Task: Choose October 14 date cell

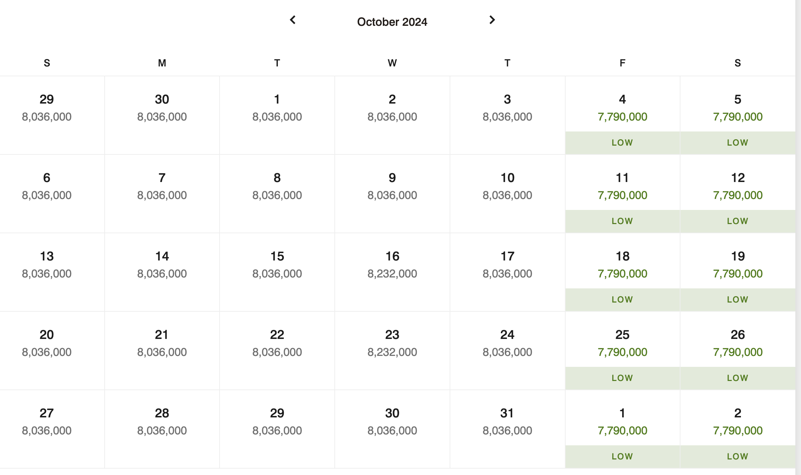Action: point(162,272)
